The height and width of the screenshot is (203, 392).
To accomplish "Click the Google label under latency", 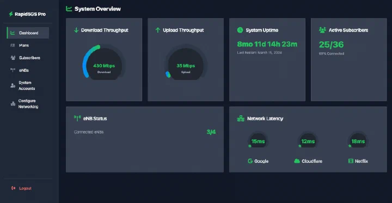I will point(261,161).
